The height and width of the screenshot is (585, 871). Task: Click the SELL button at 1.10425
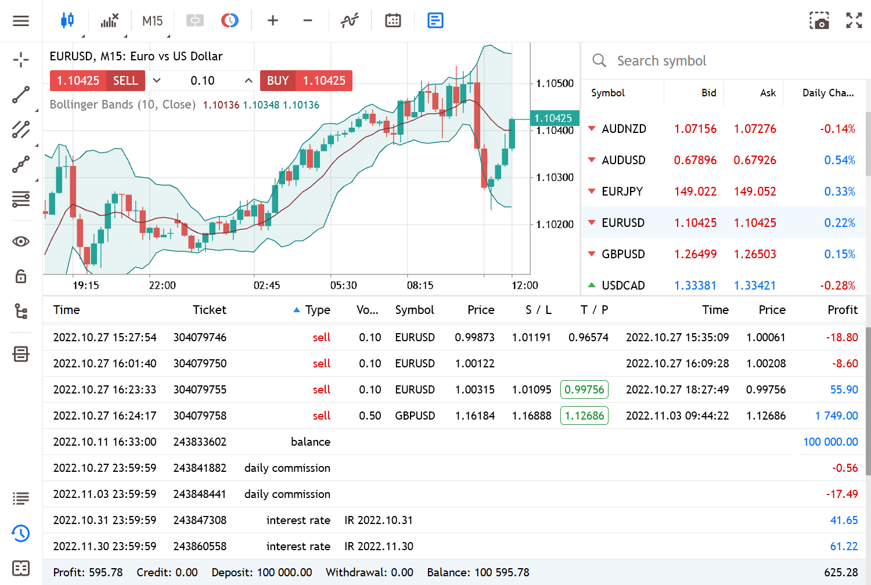(x=125, y=81)
